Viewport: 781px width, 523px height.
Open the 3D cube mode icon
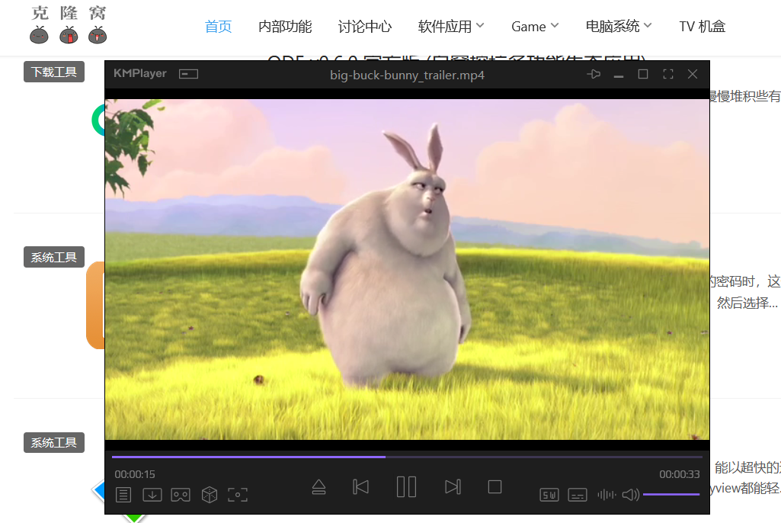coord(210,495)
